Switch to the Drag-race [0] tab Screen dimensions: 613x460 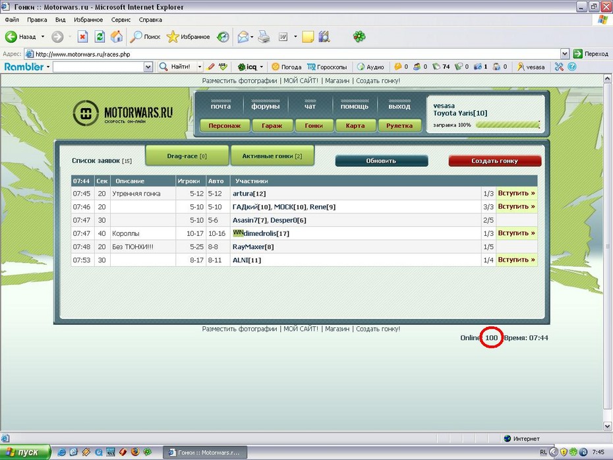tap(187, 156)
